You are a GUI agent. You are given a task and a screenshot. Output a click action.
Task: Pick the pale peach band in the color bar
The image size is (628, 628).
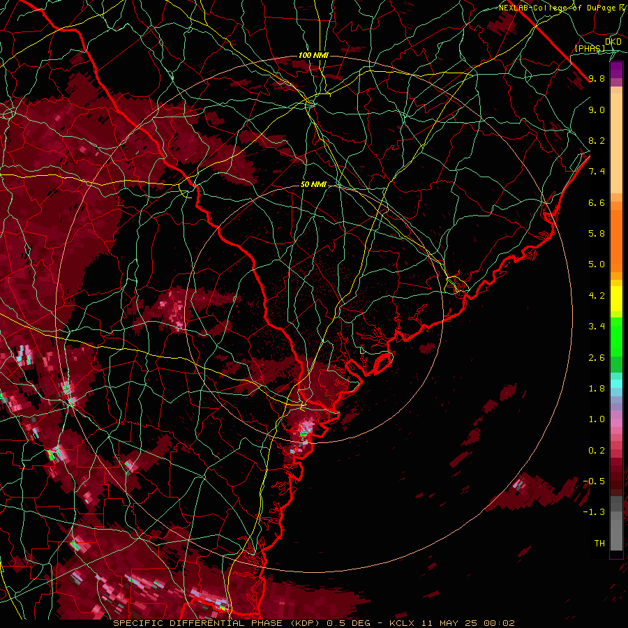616,143
